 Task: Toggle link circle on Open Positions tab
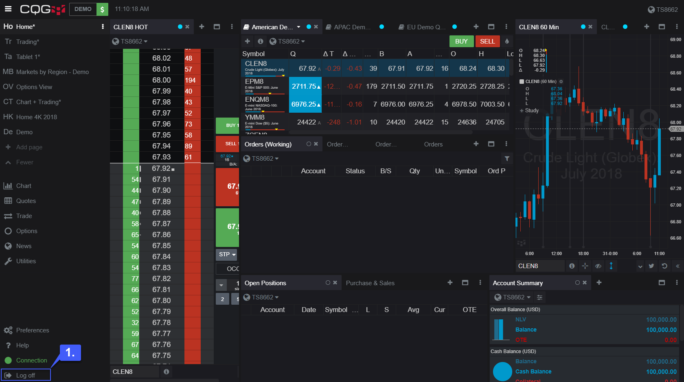pos(328,283)
